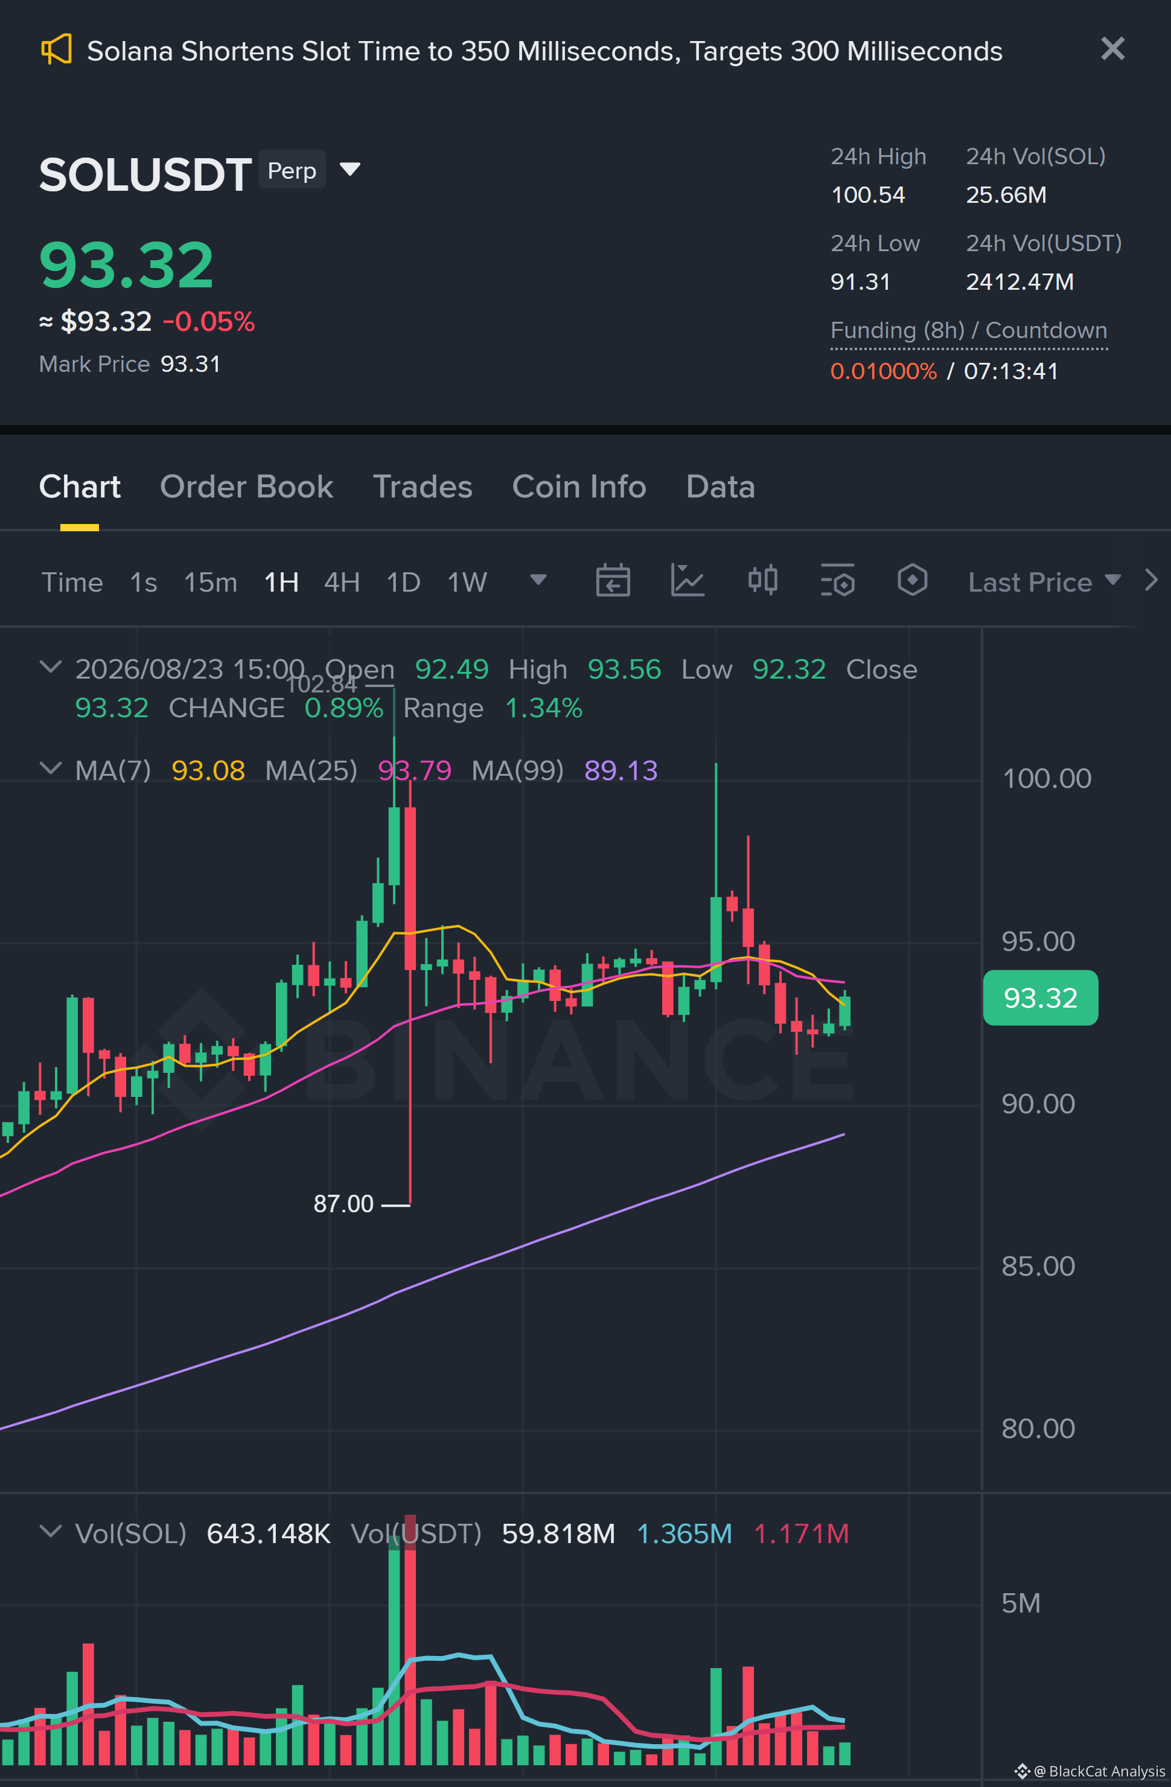Open the go-to-date calendar icon

tap(613, 580)
